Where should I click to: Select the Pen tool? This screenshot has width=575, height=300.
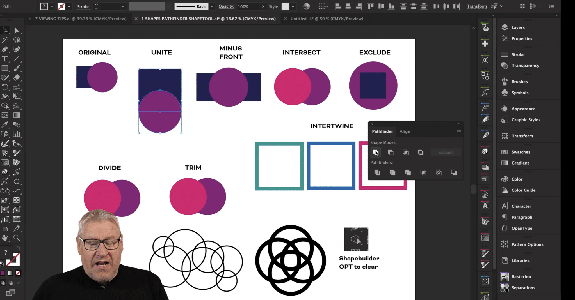point(5,49)
